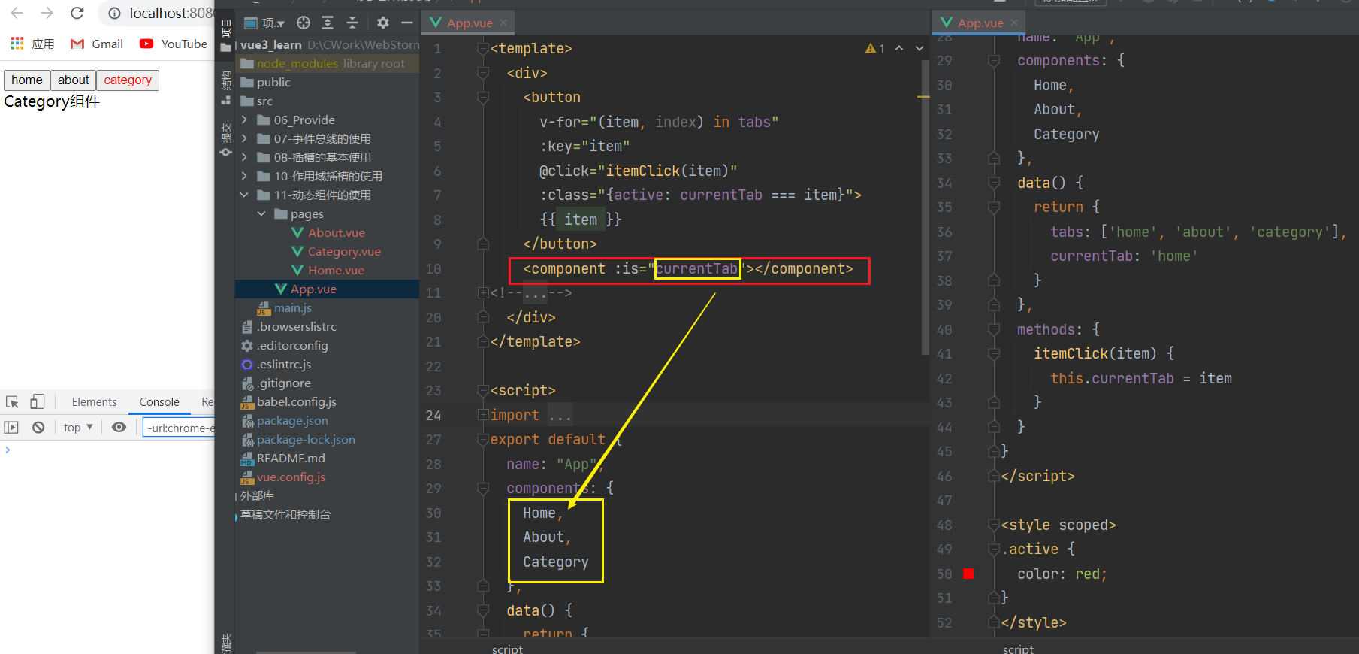Collapse the 11-动态组件的使用 folder
This screenshot has height=654, width=1359.
244,195
